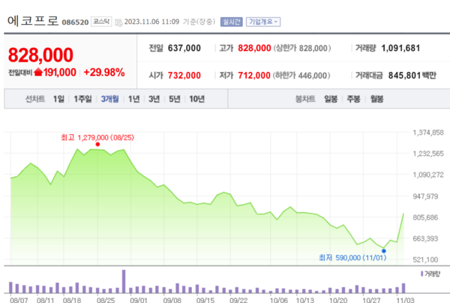
Task: Show the 주봉 weekly candlestick chart
Action: click(x=353, y=99)
